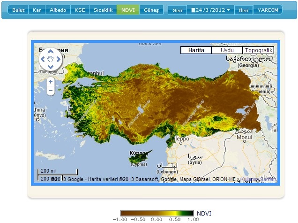Open YARDIM help button
The width and height of the screenshot is (298, 223).
268,10
